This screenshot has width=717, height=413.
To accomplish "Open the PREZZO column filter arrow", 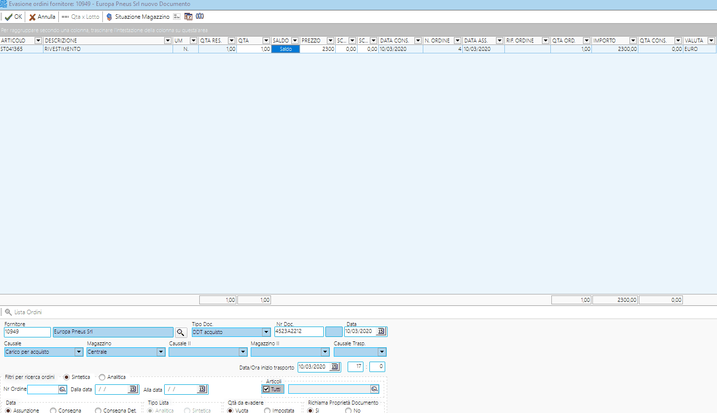I will coord(331,41).
